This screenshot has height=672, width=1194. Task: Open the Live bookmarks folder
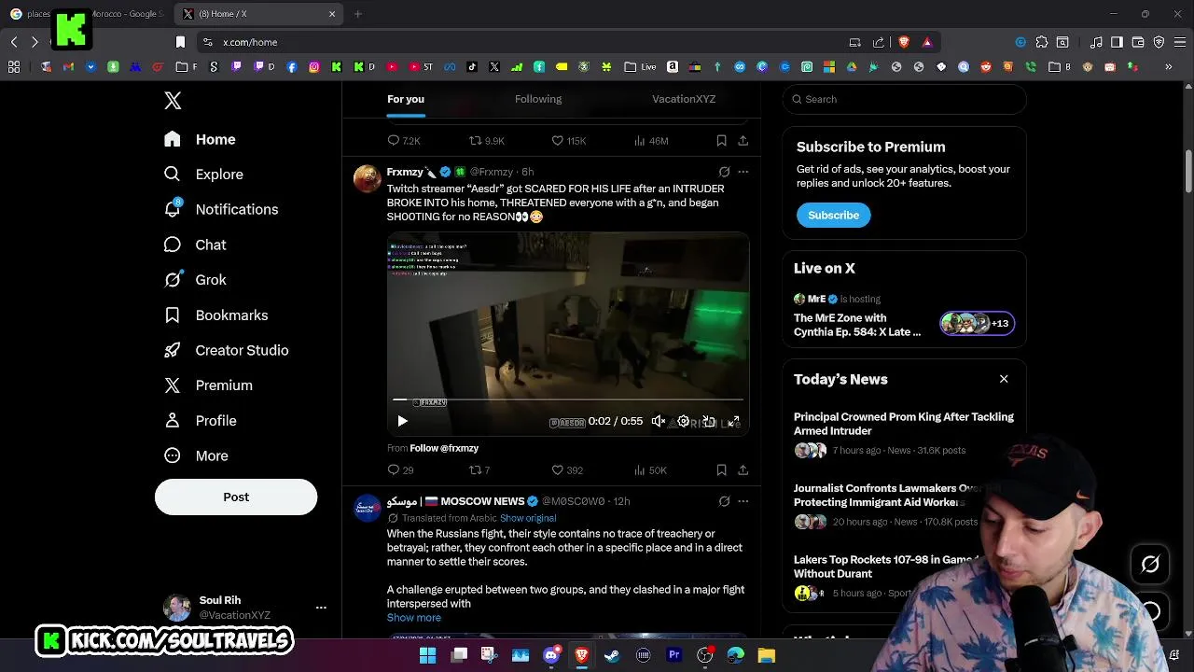coord(641,67)
